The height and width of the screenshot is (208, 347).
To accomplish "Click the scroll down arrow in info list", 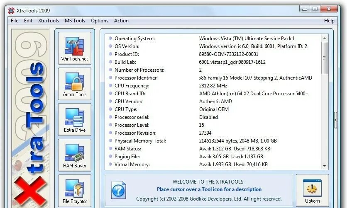I will click(325, 166).
